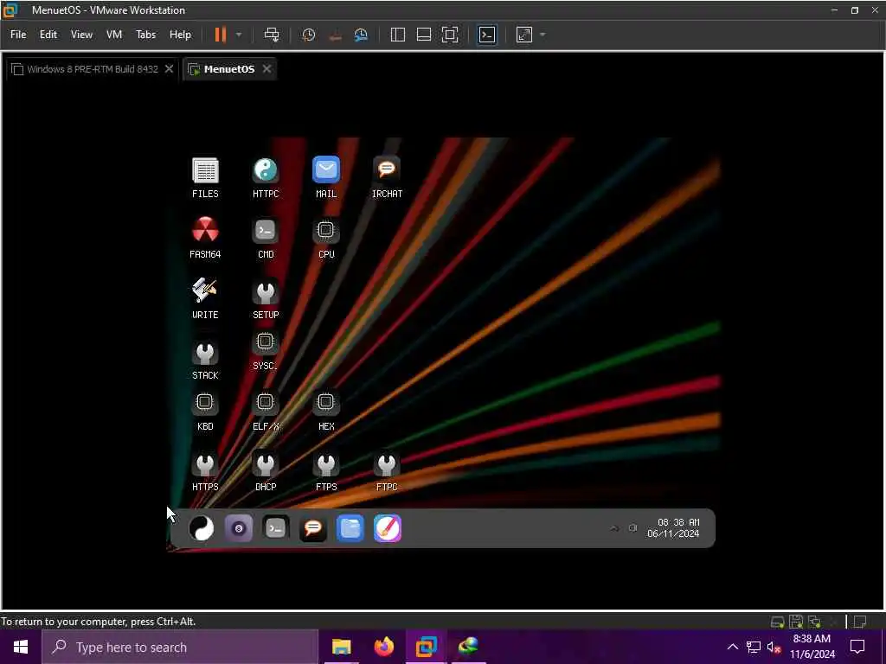Open the View menu

pos(81,35)
